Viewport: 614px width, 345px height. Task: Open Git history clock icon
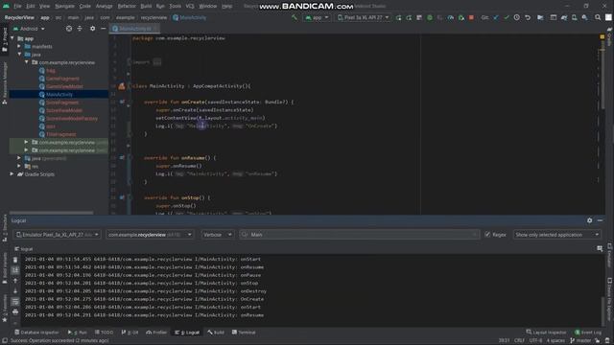coord(517,17)
